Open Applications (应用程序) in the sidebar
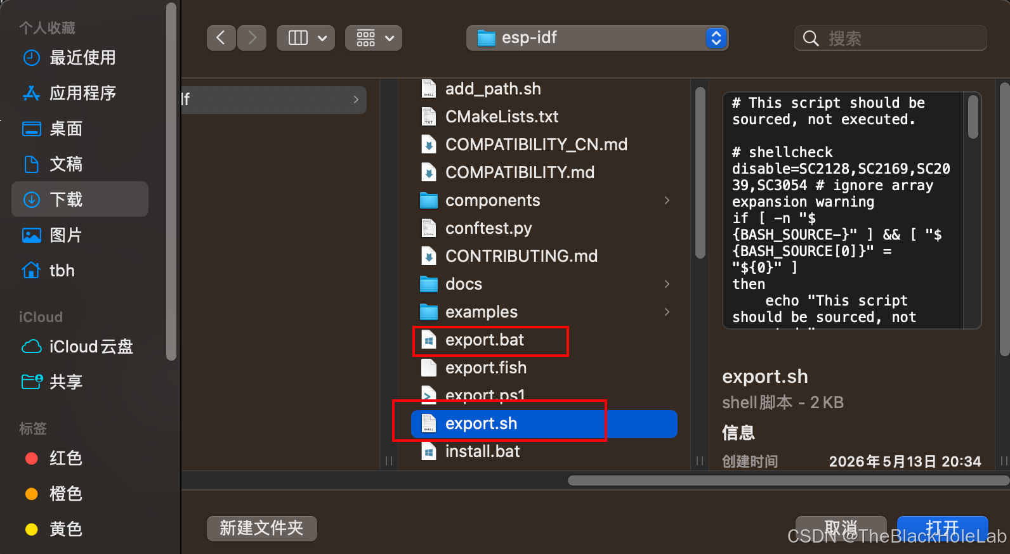 coord(80,93)
